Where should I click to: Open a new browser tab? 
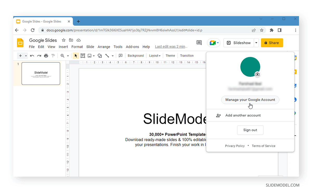coord(78,22)
